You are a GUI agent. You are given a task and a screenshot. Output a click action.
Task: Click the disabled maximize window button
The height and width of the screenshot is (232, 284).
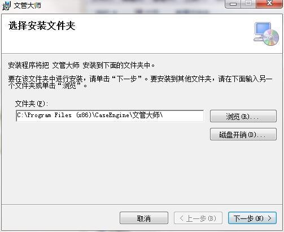click(x=248, y=3)
